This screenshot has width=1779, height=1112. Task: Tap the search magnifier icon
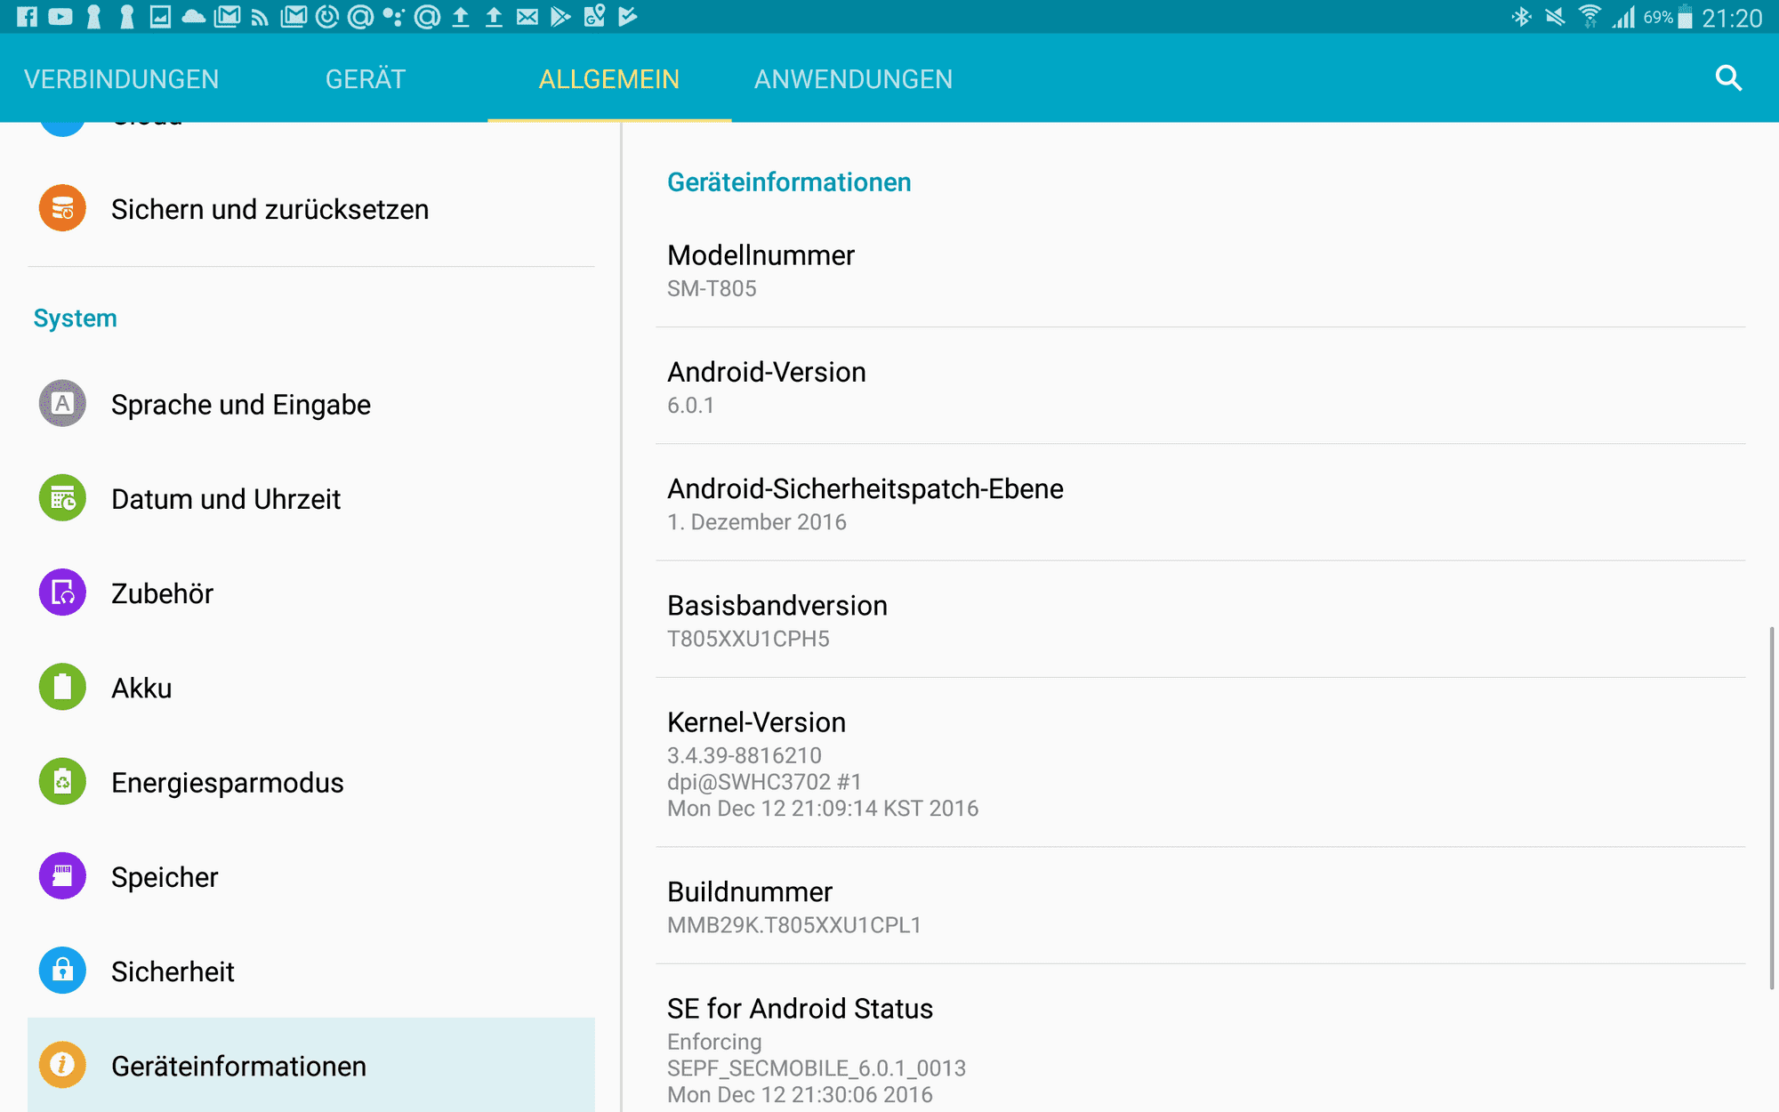[x=1727, y=78]
